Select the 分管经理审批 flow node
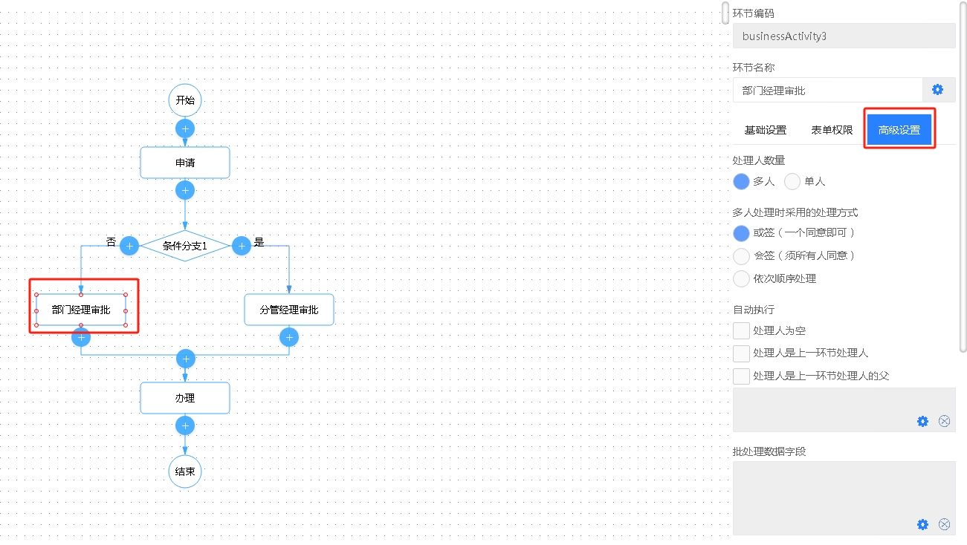This screenshot has height=545, width=967. pos(289,310)
